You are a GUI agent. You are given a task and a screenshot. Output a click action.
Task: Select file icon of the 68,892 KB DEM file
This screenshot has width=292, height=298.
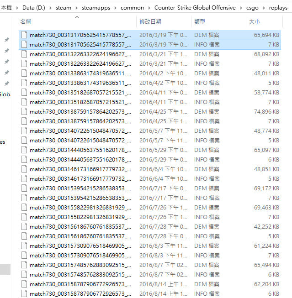pyautogui.click(x=24, y=54)
